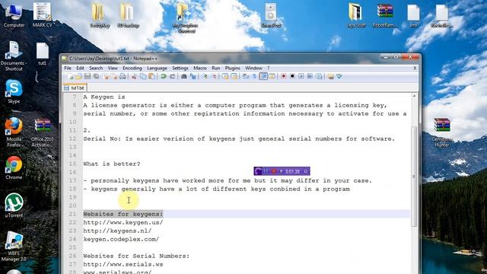Toggle synchronized horizontal scrolling icon
487x274 pixels.
pos(234,76)
